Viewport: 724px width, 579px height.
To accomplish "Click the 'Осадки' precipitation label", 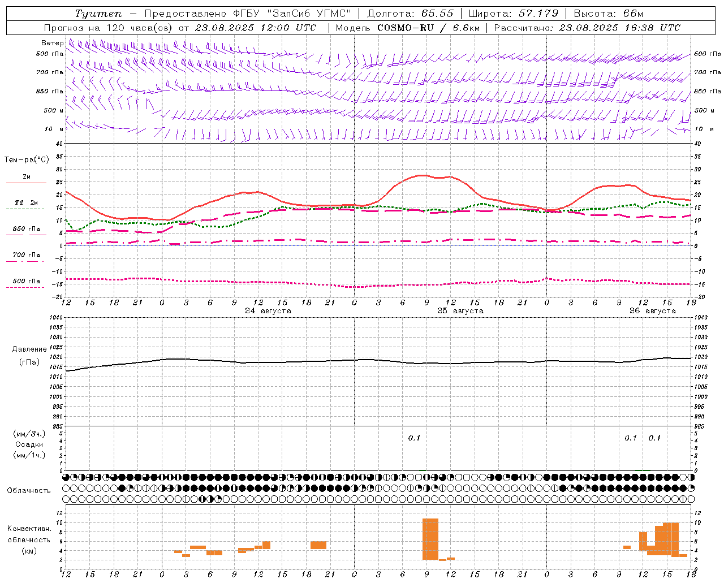I will coord(29,444).
